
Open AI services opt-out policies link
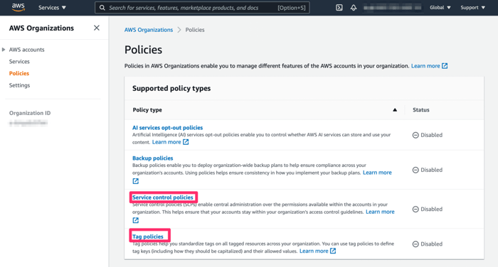(167, 128)
